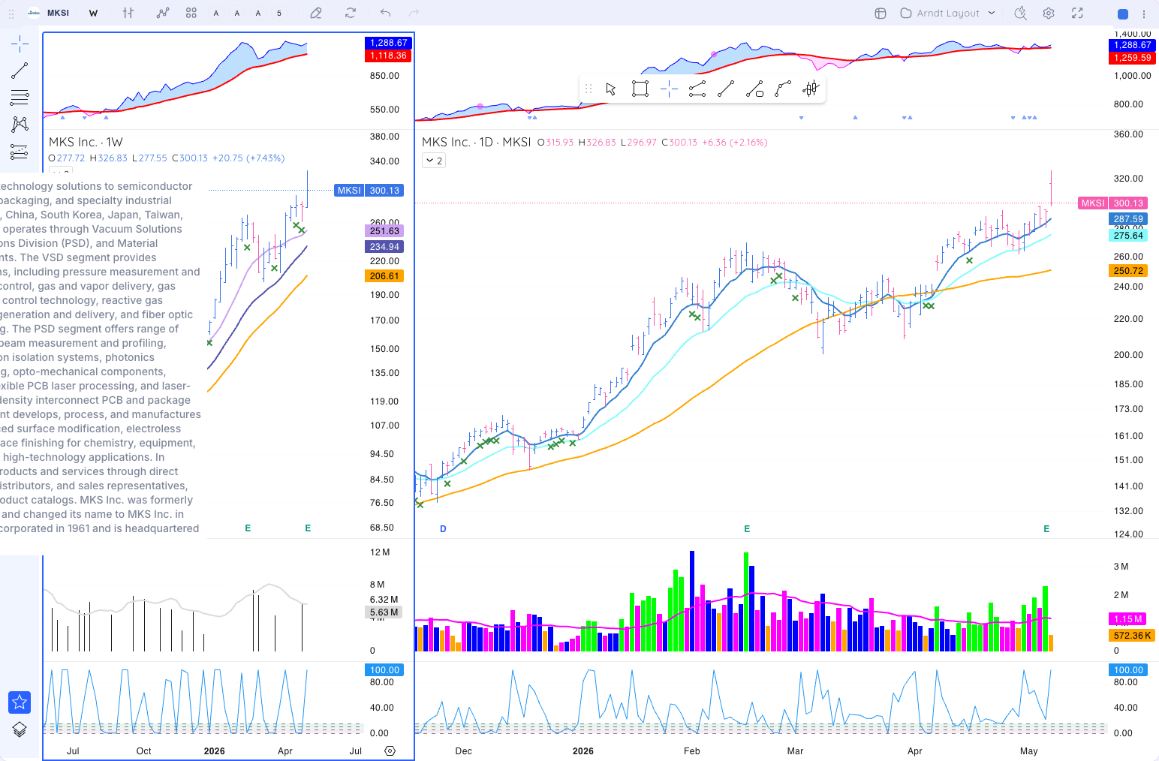This screenshot has height=761, width=1159.
Task: Open the three-dot more menu
Action: pyautogui.click(x=1144, y=14)
